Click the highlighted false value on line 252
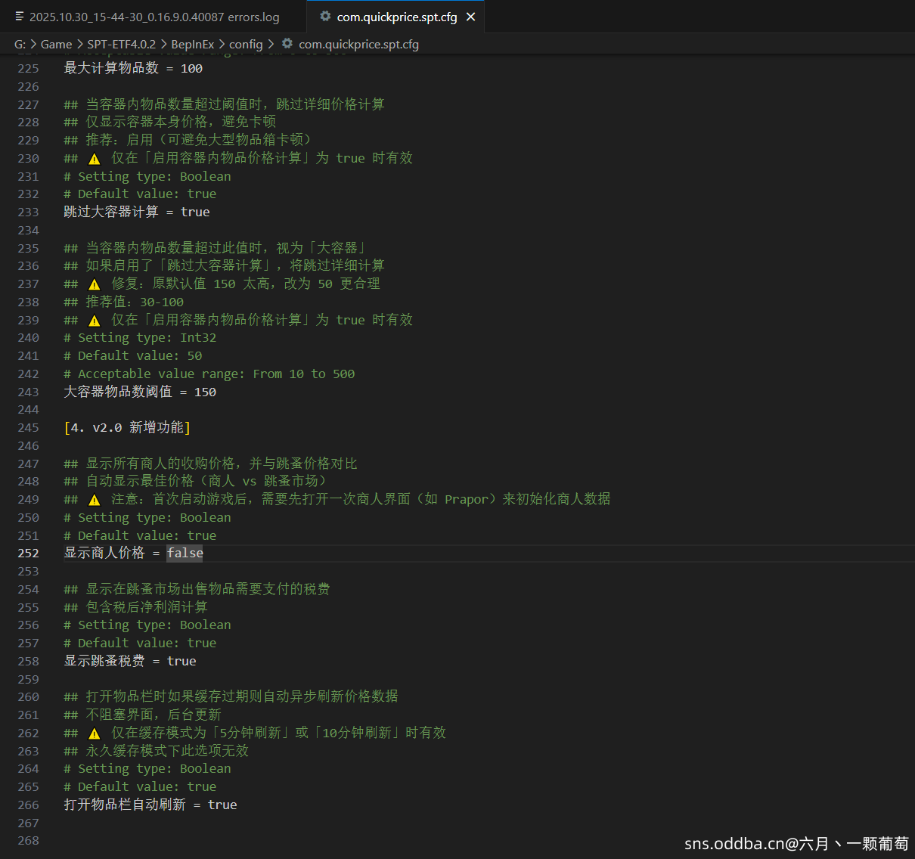Image resolution: width=915 pixels, height=859 pixels. [x=185, y=554]
